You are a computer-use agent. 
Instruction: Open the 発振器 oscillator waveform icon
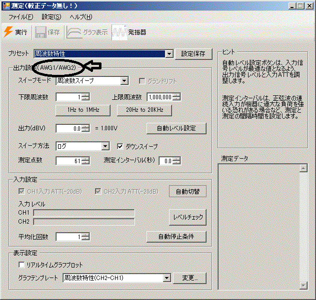point(119,32)
